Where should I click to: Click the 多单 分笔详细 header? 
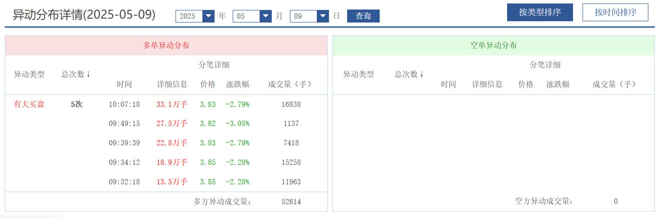pos(214,65)
